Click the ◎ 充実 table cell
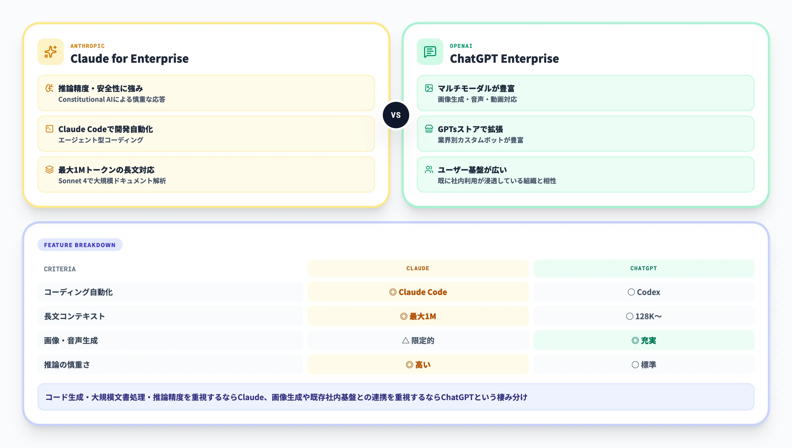The image size is (792, 448). (644, 340)
